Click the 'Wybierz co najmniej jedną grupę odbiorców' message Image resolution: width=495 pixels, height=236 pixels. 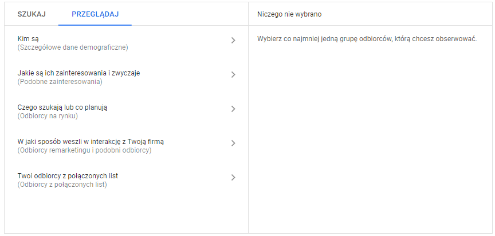coord(367,39)
